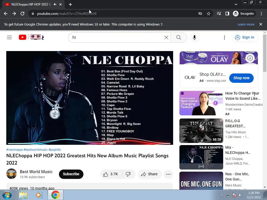The image size is (267, 200).
Task: Click the NLE Choppa video player
Action: click(90, 98)
